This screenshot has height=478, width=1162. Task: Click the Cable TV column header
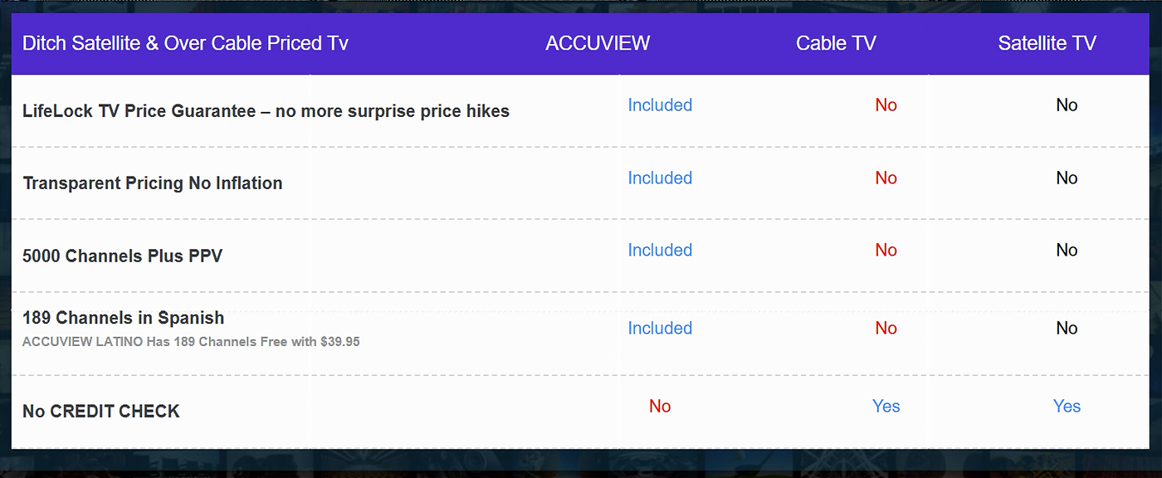click(x=836, y=43)
